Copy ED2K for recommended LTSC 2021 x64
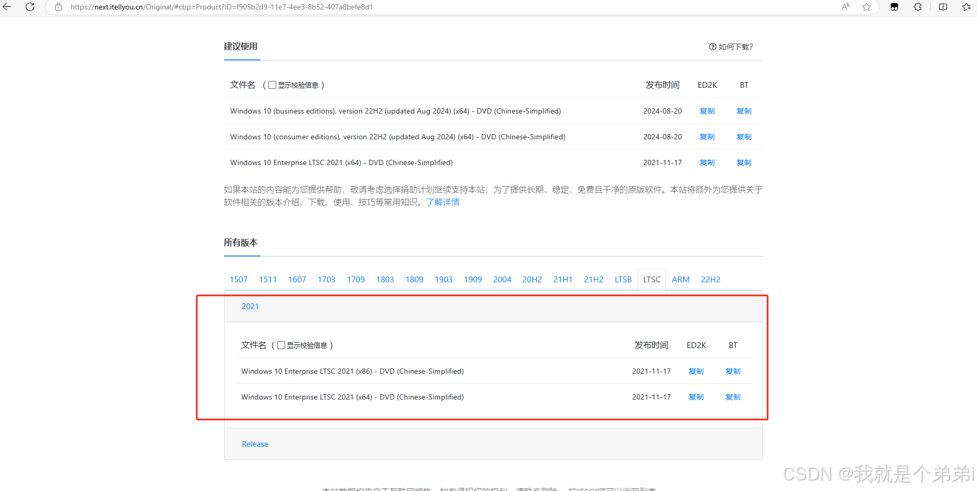Screen dimensions: 977x491 point(707,162)
